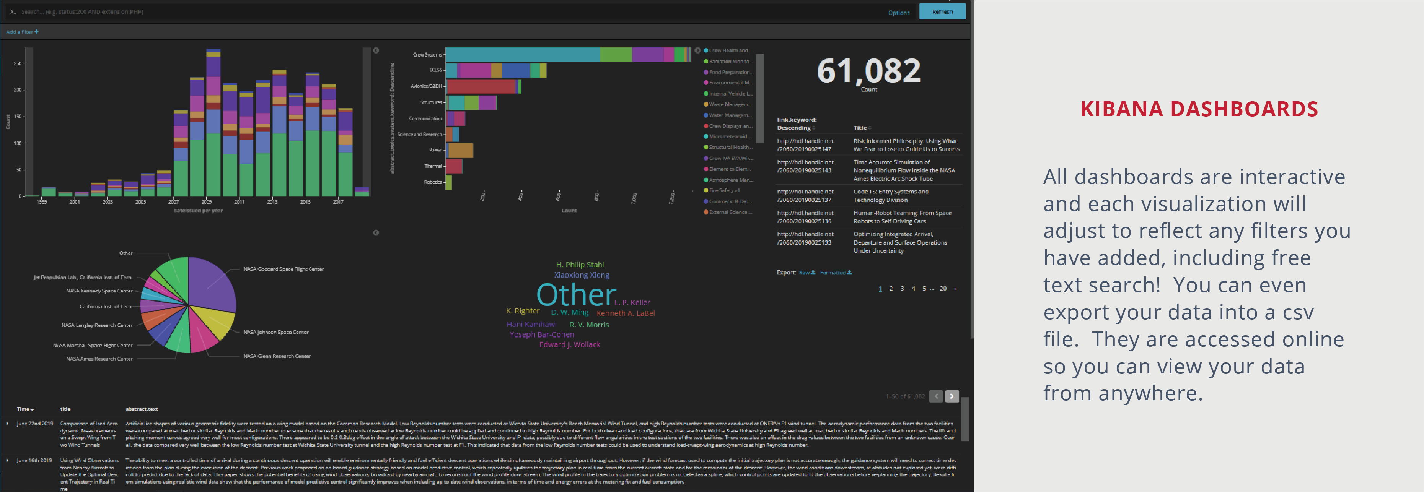Click NASA Johnson Space Center pie label

[x=276, y=333]
